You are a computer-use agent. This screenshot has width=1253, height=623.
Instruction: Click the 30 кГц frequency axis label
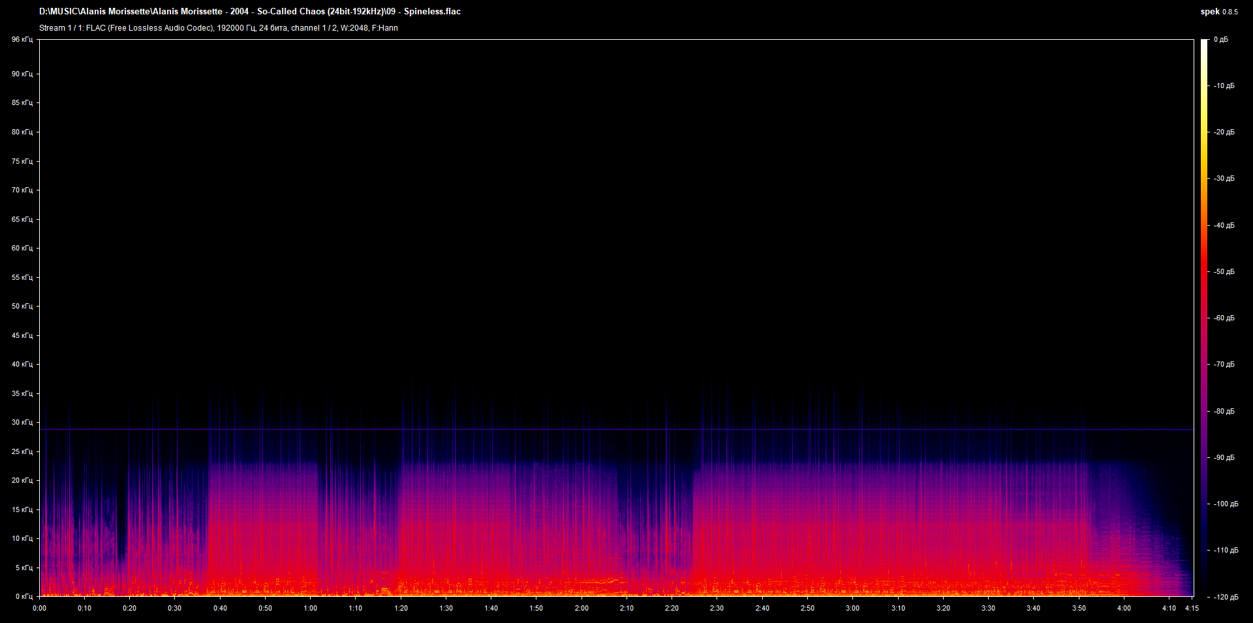(22, 422)
